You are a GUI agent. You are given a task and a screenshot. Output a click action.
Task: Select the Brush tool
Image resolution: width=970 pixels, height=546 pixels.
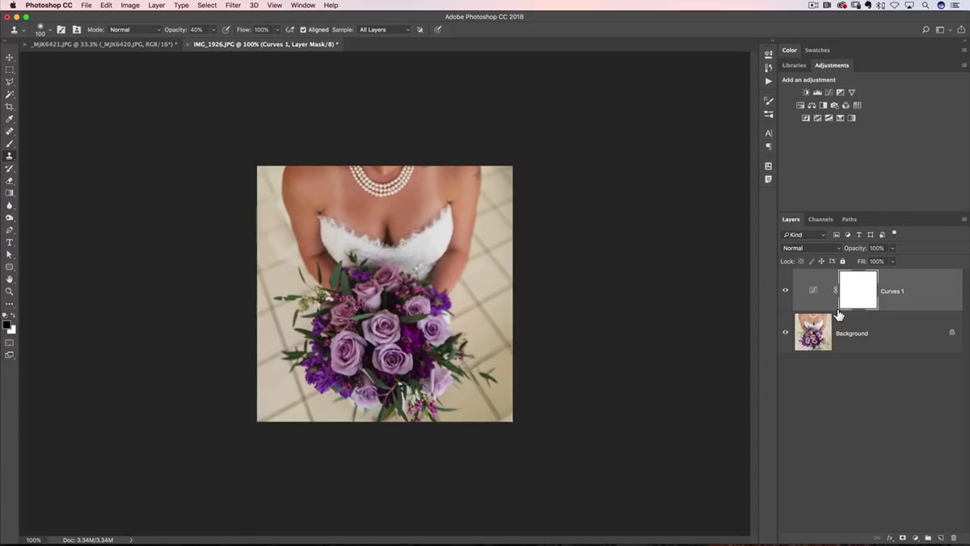tap(10, 144)
